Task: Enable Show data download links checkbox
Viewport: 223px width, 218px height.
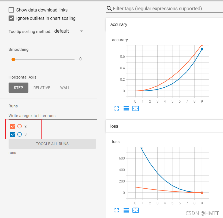Action: click(x=11, y=10)
